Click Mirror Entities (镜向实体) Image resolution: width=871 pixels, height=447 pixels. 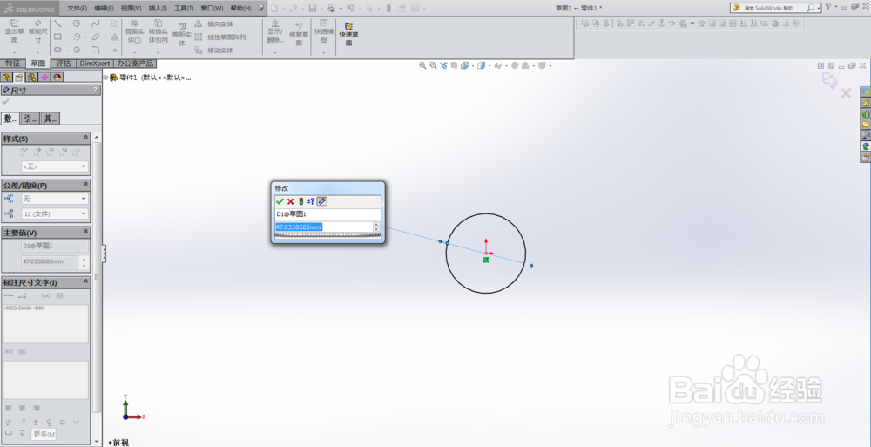(214, 24)
